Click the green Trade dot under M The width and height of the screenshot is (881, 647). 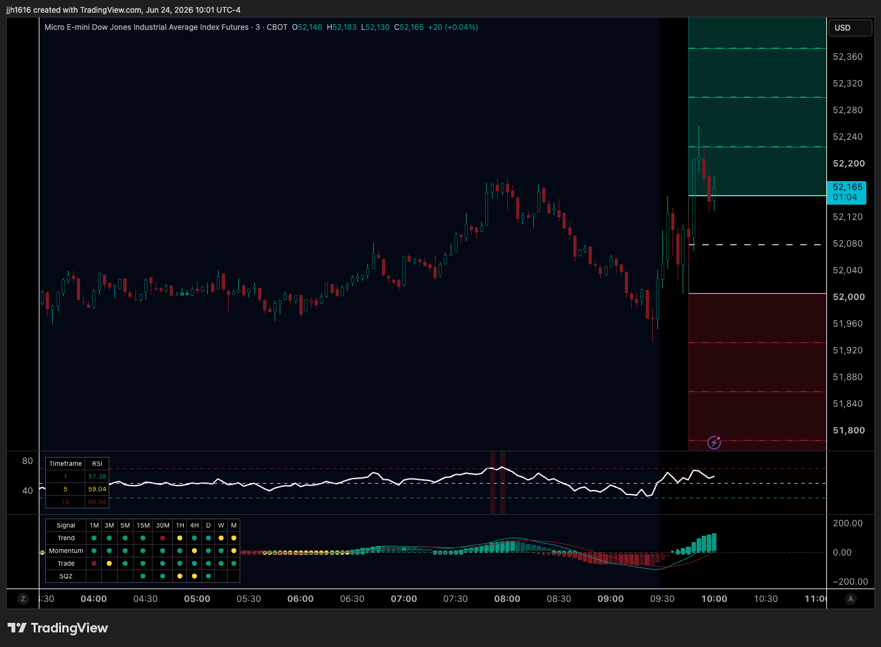234,564
